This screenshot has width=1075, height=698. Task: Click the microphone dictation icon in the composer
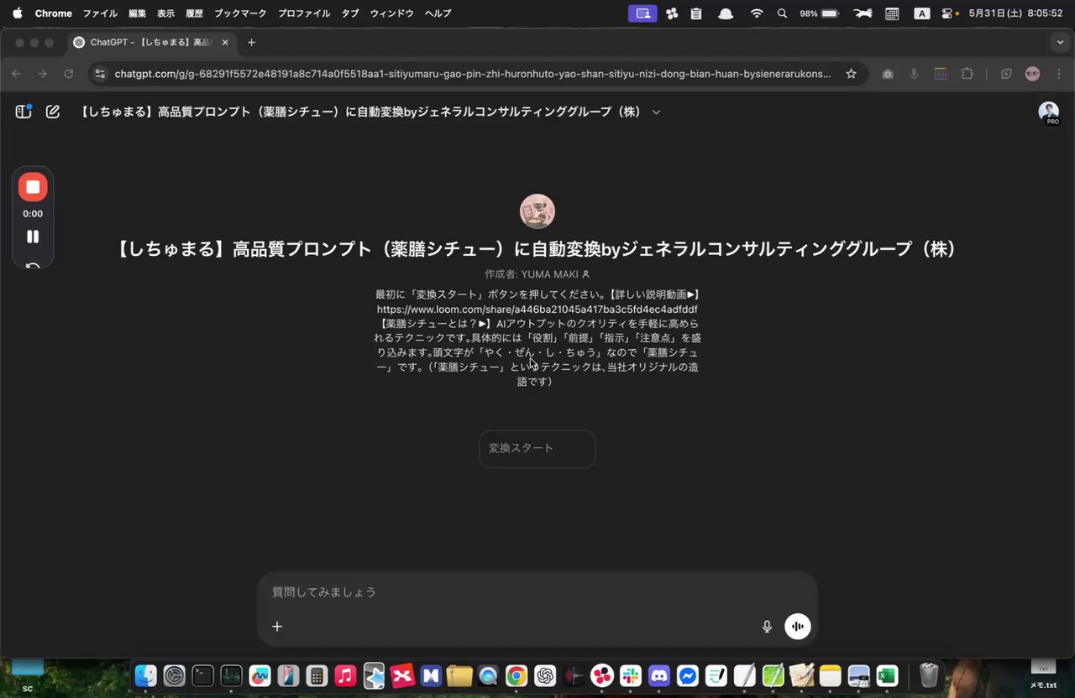tap(767, 626)
